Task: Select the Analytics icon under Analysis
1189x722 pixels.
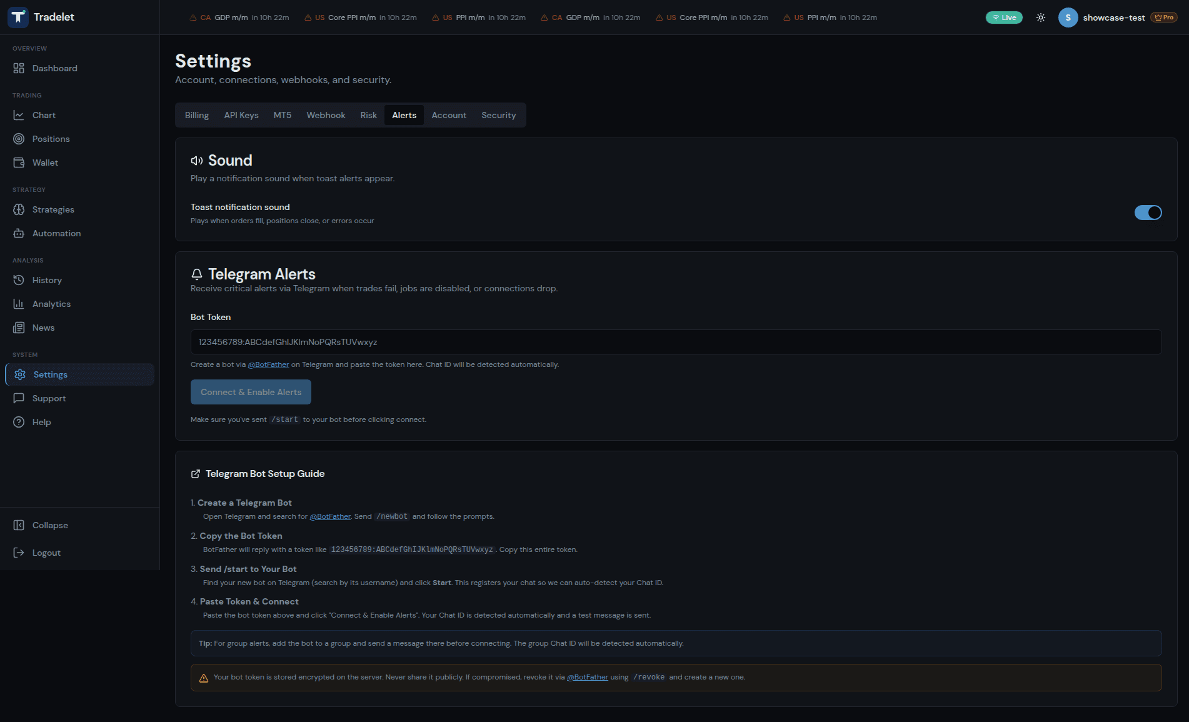Action: tap(19, 304)
